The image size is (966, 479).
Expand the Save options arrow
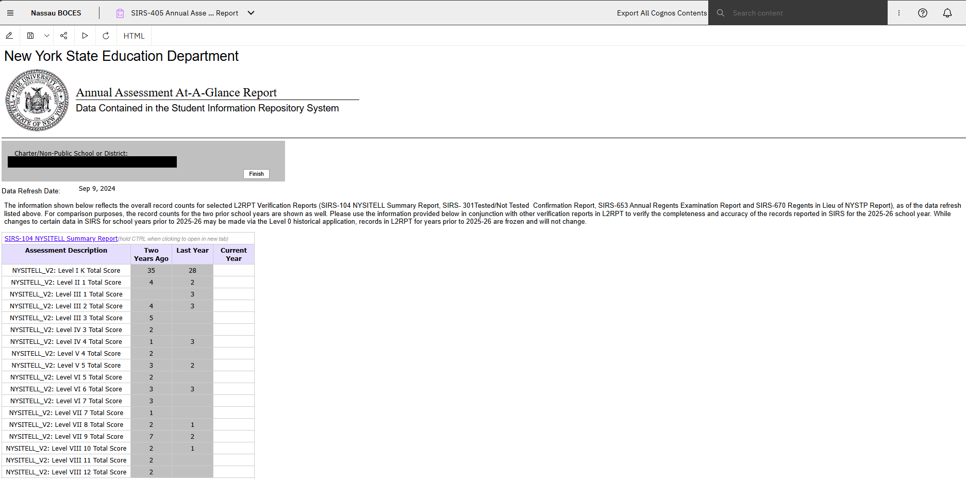pyautogui.click(x=47, y=36)
